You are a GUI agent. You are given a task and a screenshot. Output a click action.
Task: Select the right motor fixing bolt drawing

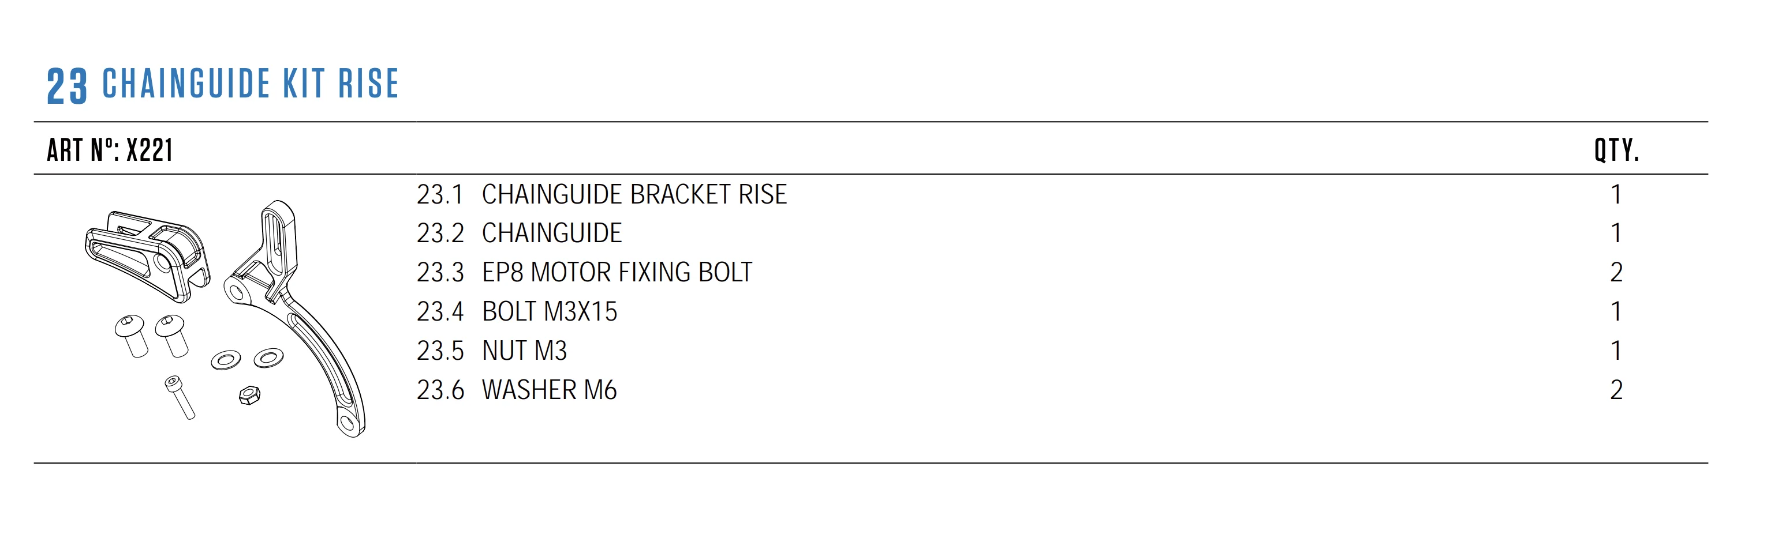click(172, 336)
